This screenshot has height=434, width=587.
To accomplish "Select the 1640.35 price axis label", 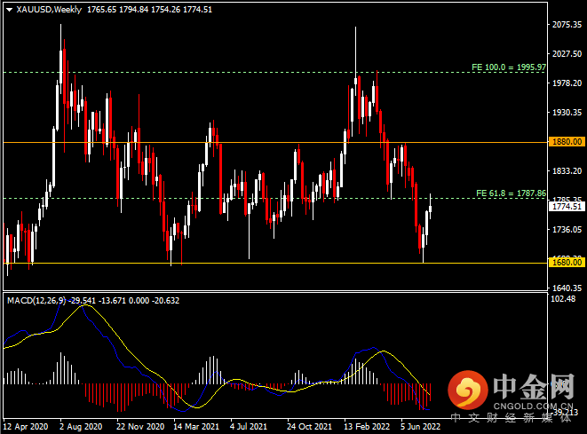I will tap(567, 288).
